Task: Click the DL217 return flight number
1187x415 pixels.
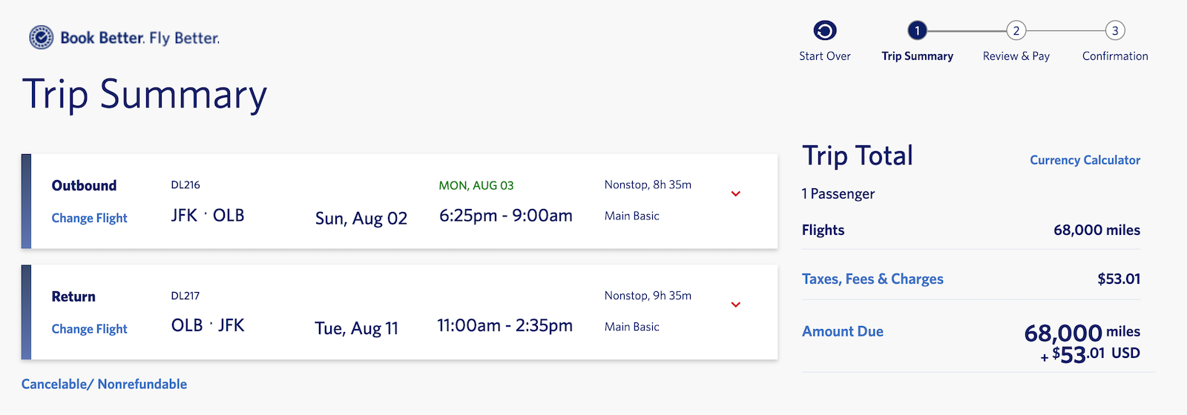Action: click(x=185, y=296)
